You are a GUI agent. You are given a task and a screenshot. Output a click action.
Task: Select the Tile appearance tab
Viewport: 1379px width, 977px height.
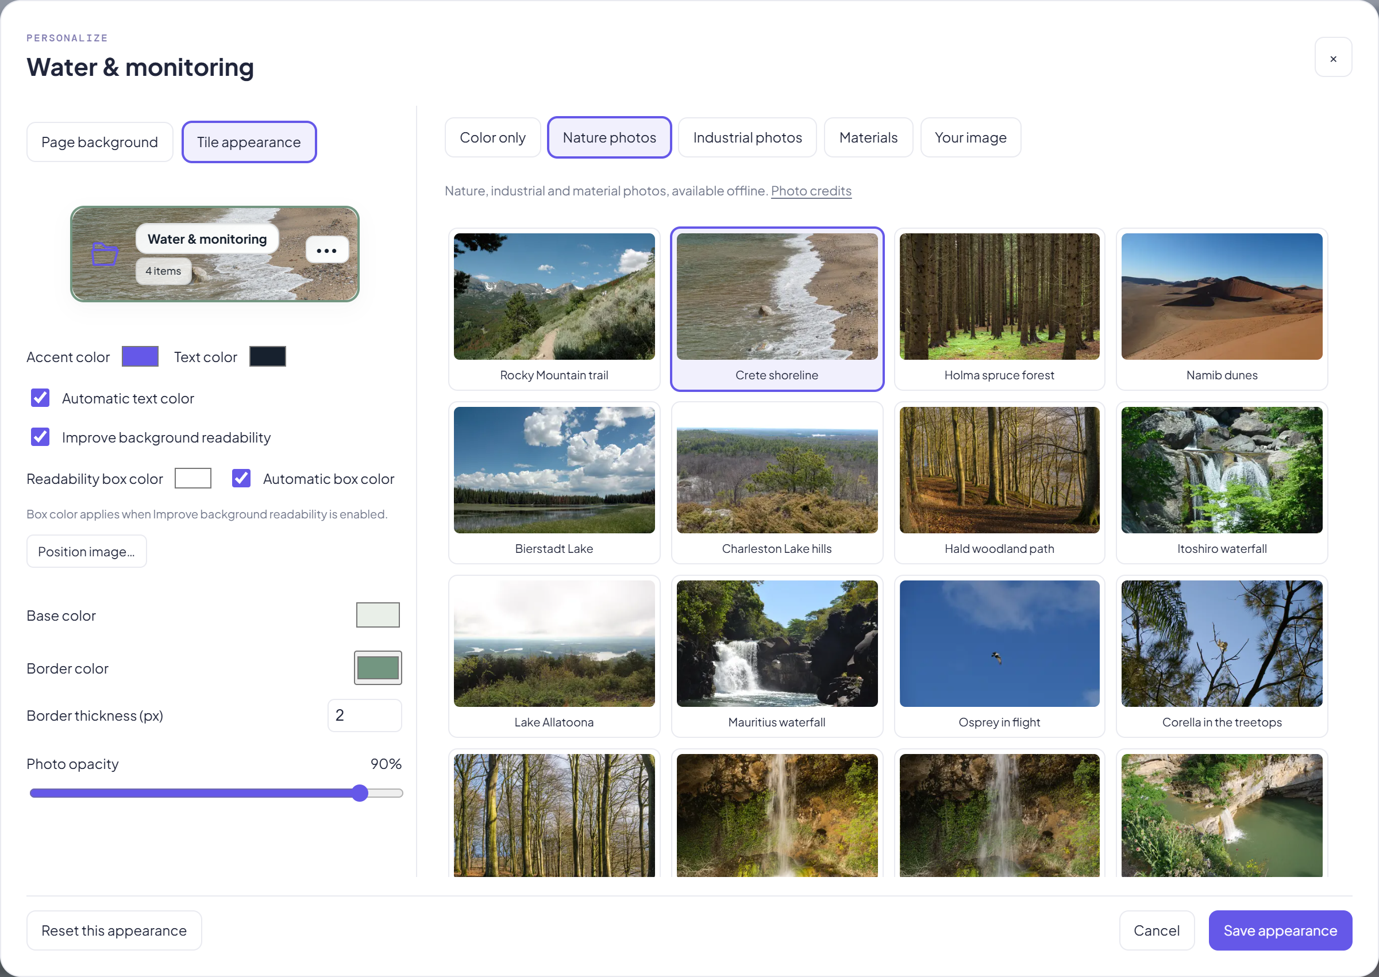(x=249, y=142)
